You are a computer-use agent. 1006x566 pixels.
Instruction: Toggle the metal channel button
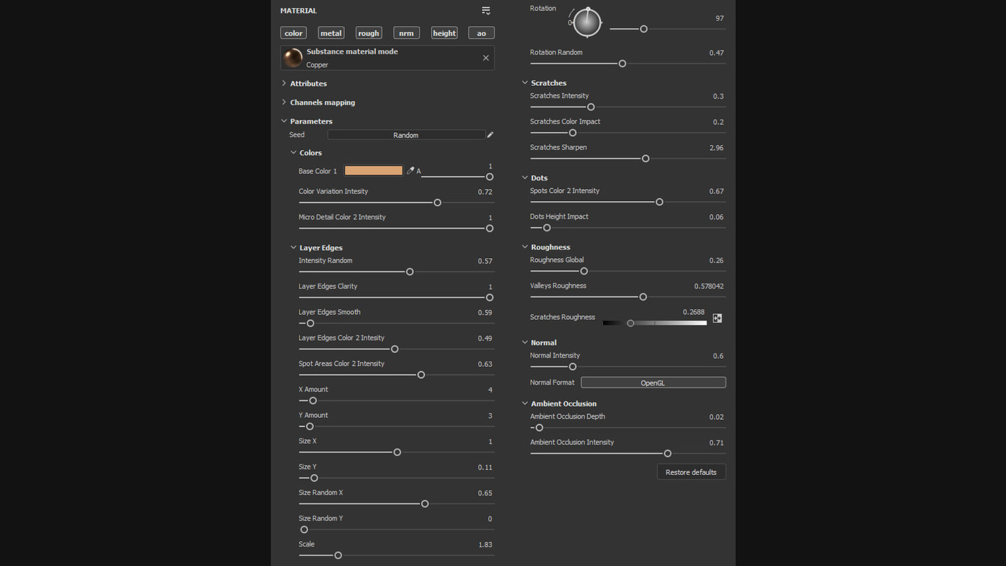point(331,33)
